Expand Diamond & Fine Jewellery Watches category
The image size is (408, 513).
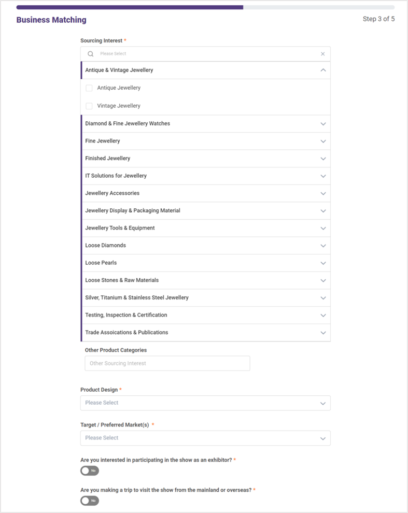[x=323, y=124]
